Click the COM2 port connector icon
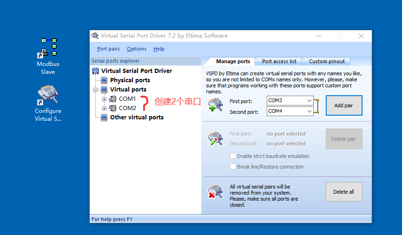This screenshot has height=235, width=402. click(113, 108)
